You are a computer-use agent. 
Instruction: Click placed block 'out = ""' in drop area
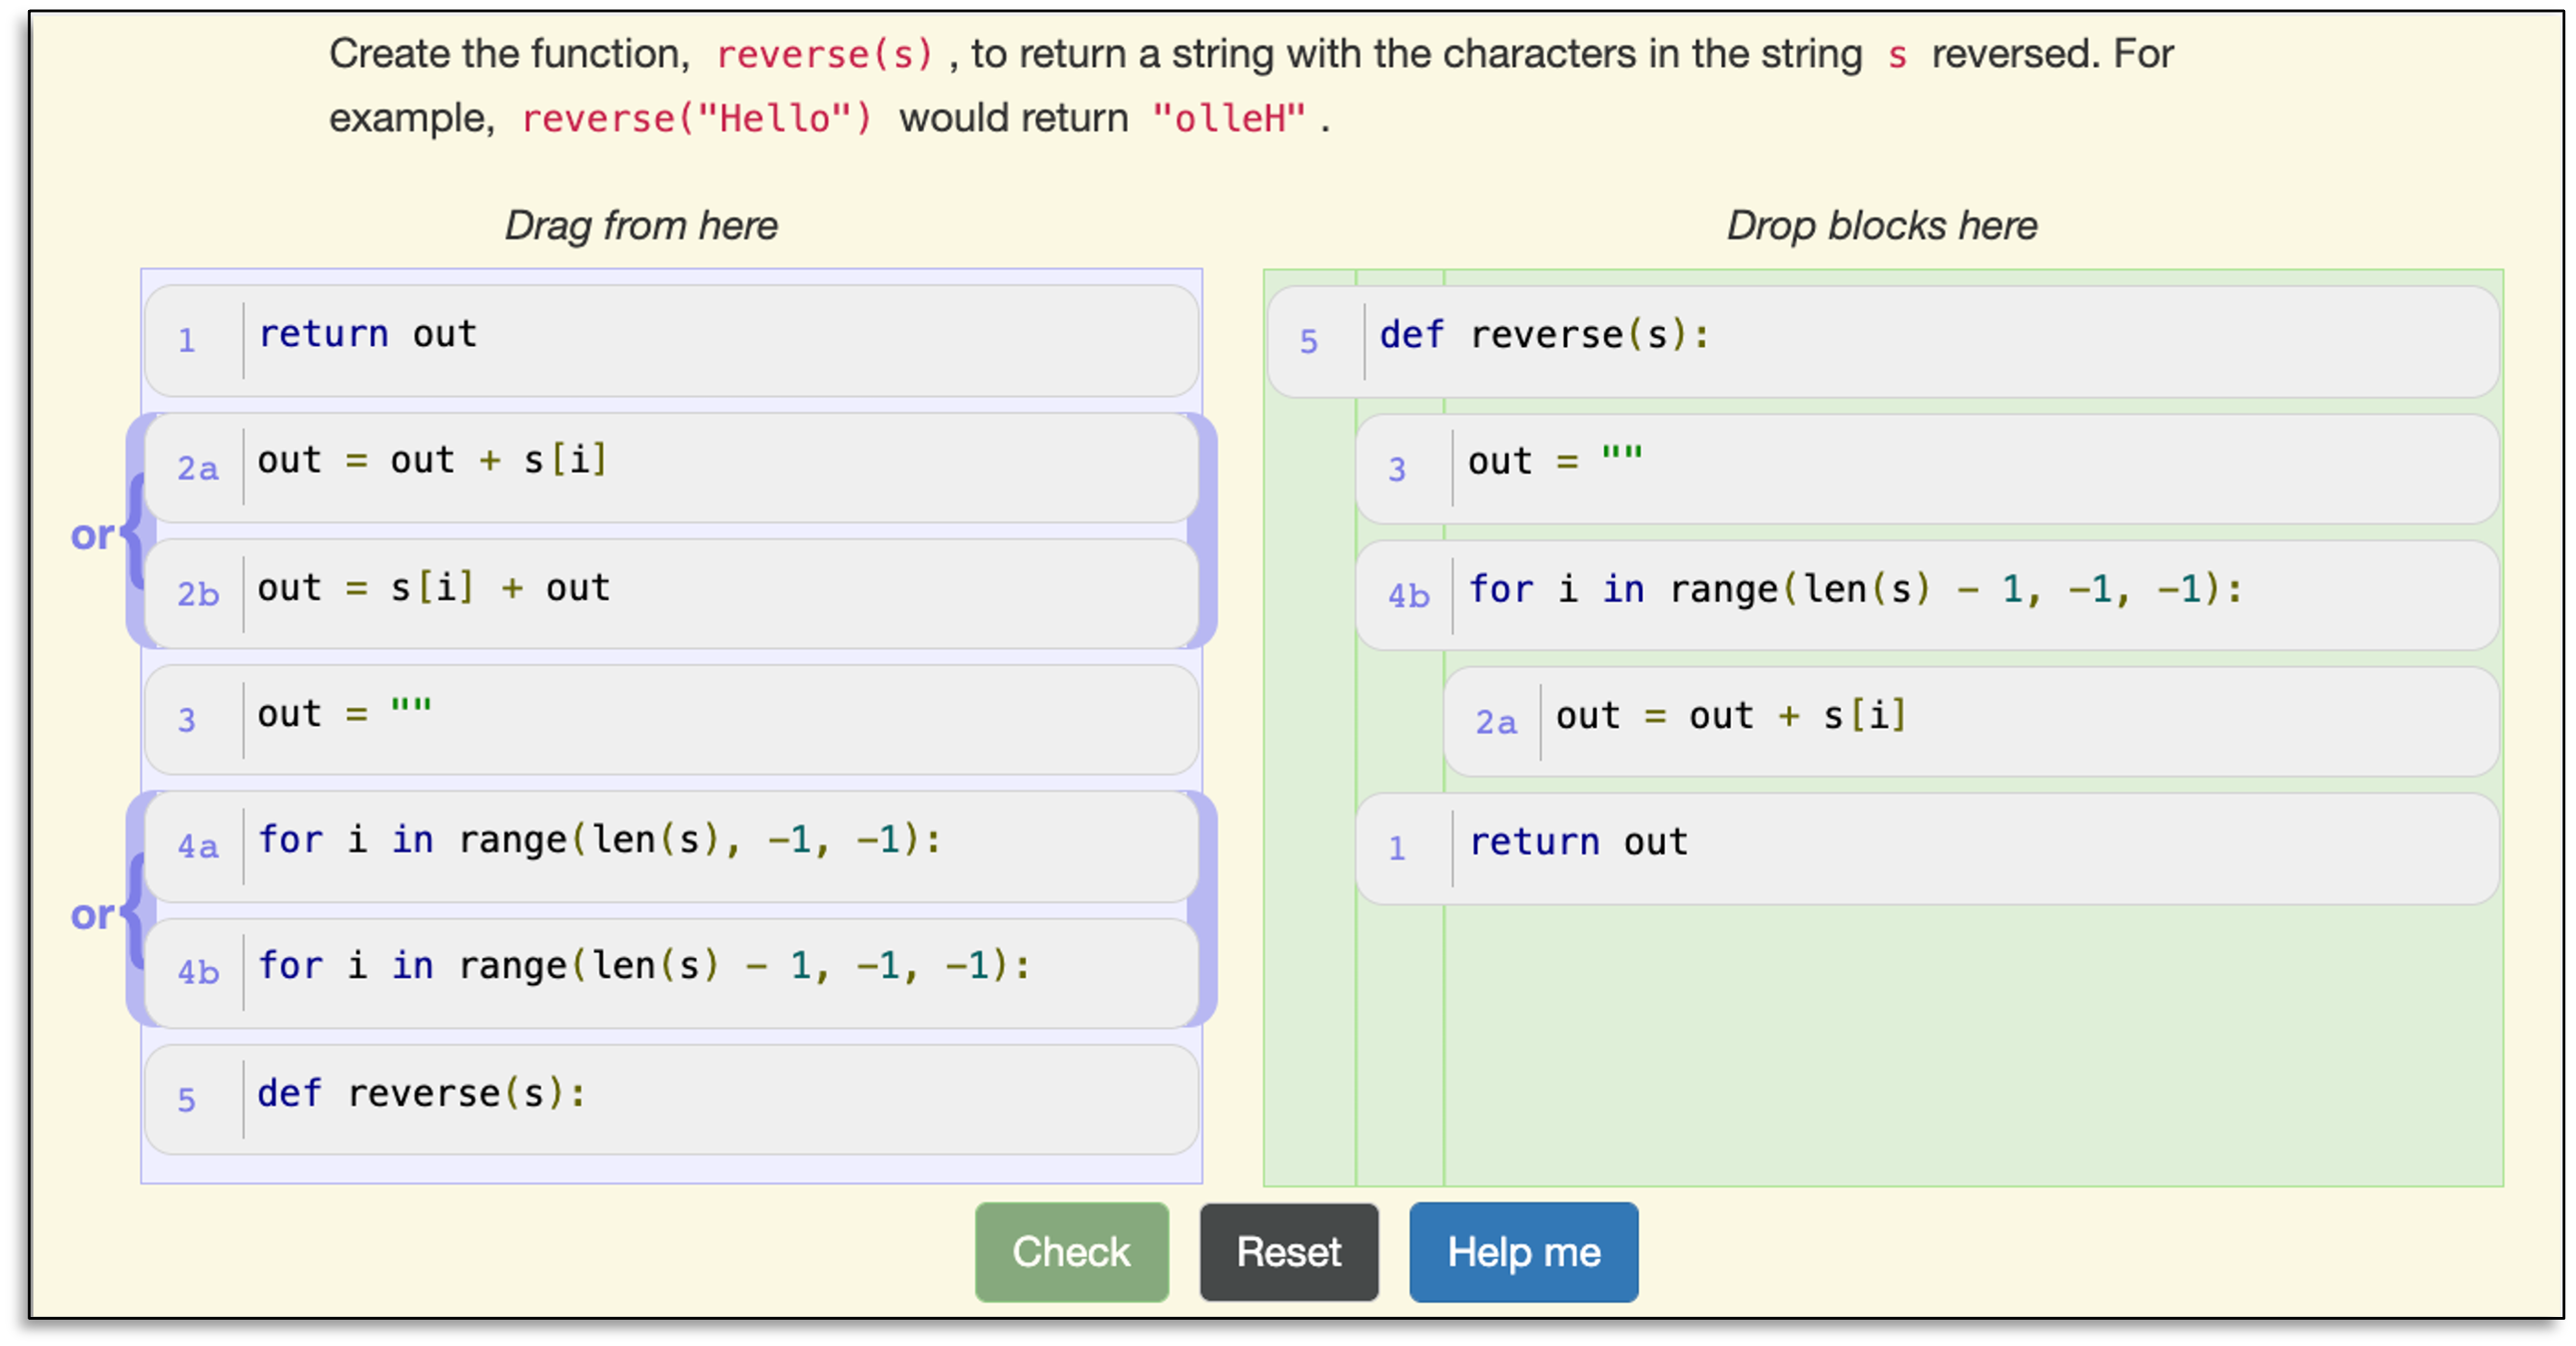pyautogui.click(x=1926, y=468)
